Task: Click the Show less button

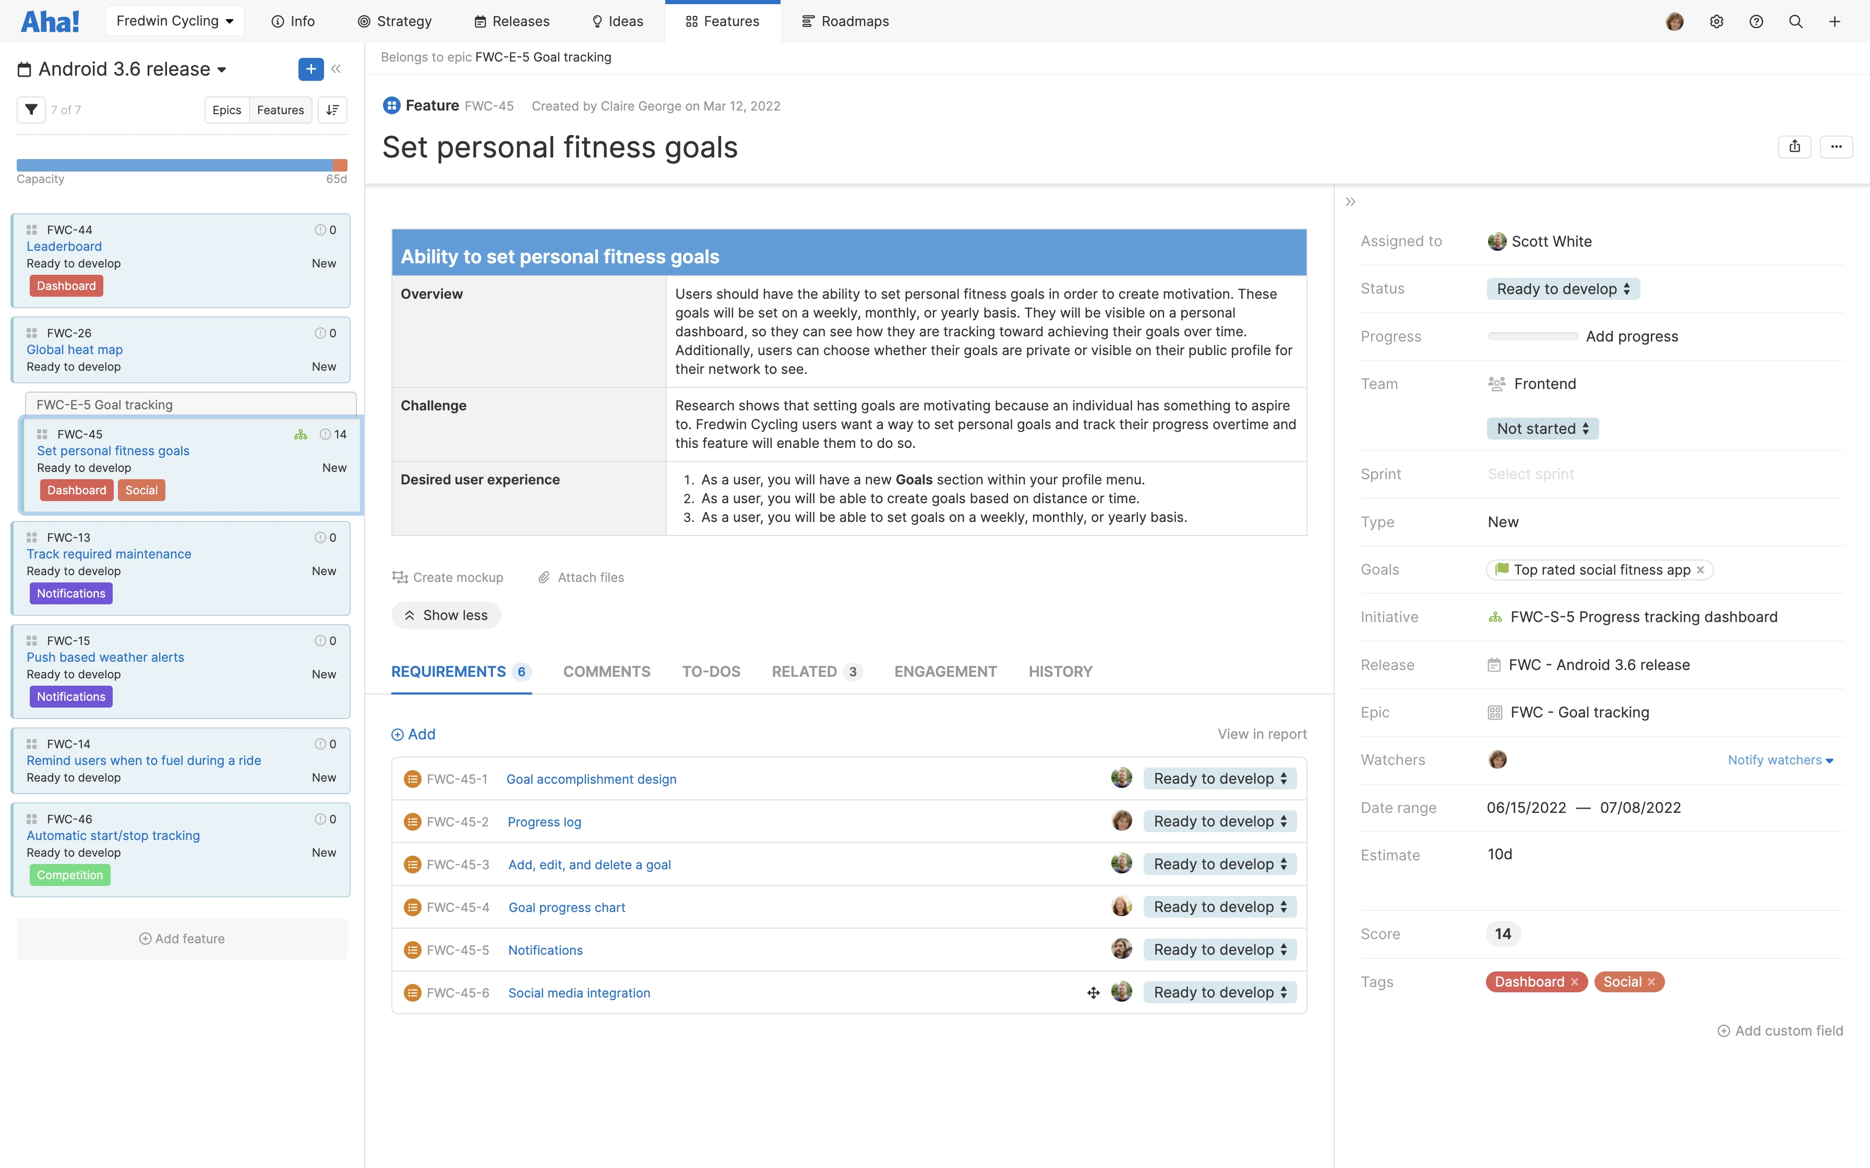Action: [446, 615]
